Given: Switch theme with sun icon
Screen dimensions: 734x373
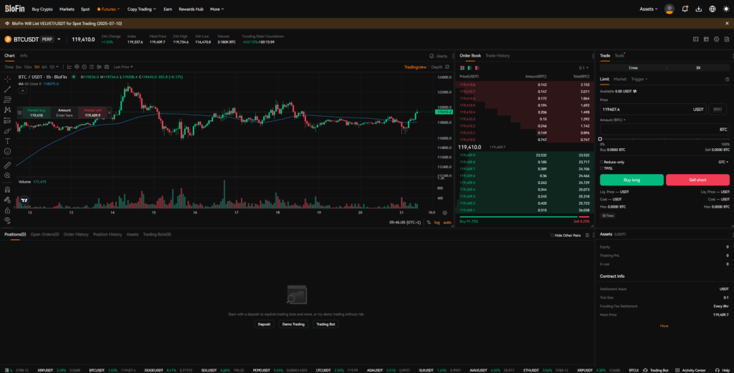Looking at the screenshot, I should [726, 9].
